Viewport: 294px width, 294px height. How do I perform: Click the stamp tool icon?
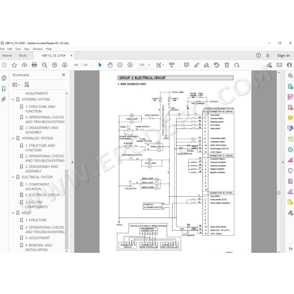point(217,65)
